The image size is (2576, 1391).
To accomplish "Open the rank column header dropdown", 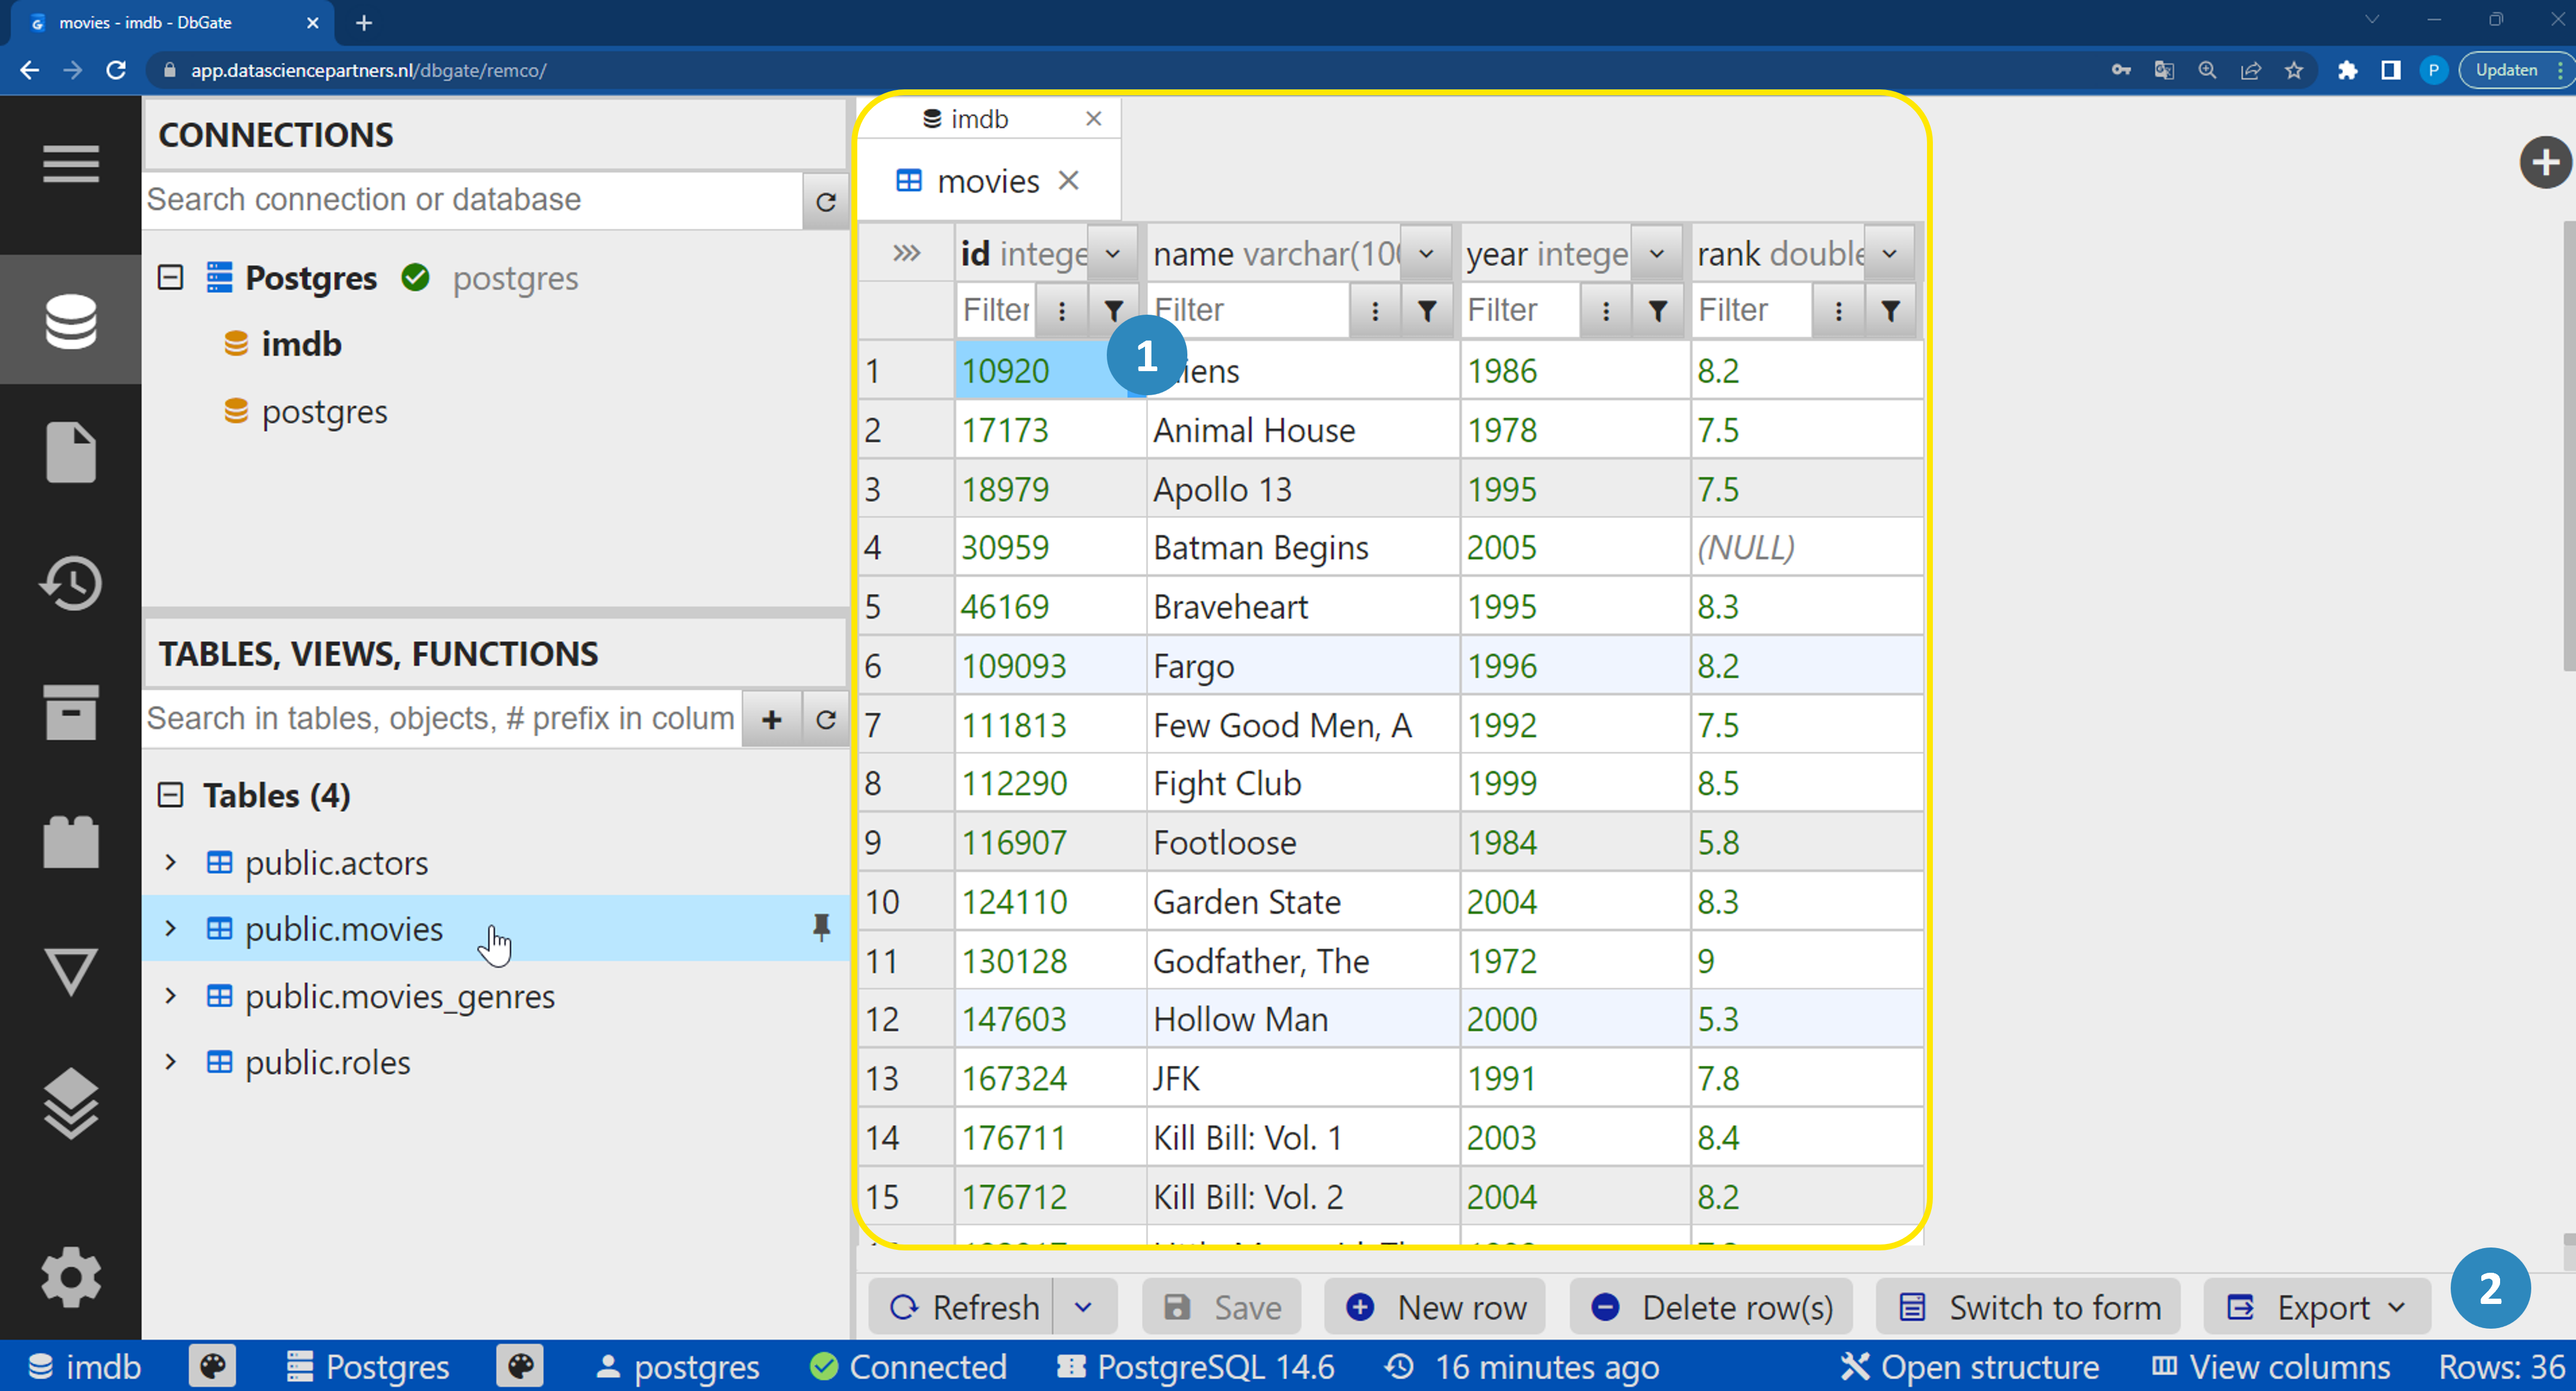I will click(1888, 254).
